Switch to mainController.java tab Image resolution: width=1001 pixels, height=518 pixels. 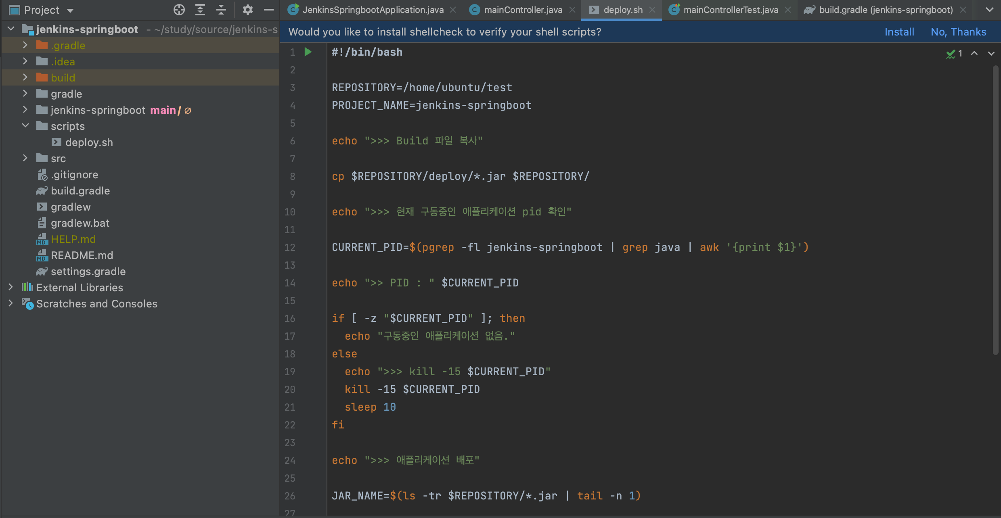[x=523, y=10]
